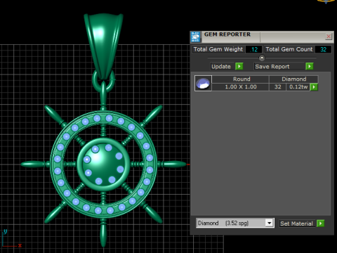Click the Total Gem Count value 32
This screenshot has height=253, width=337.
point(323,49)
